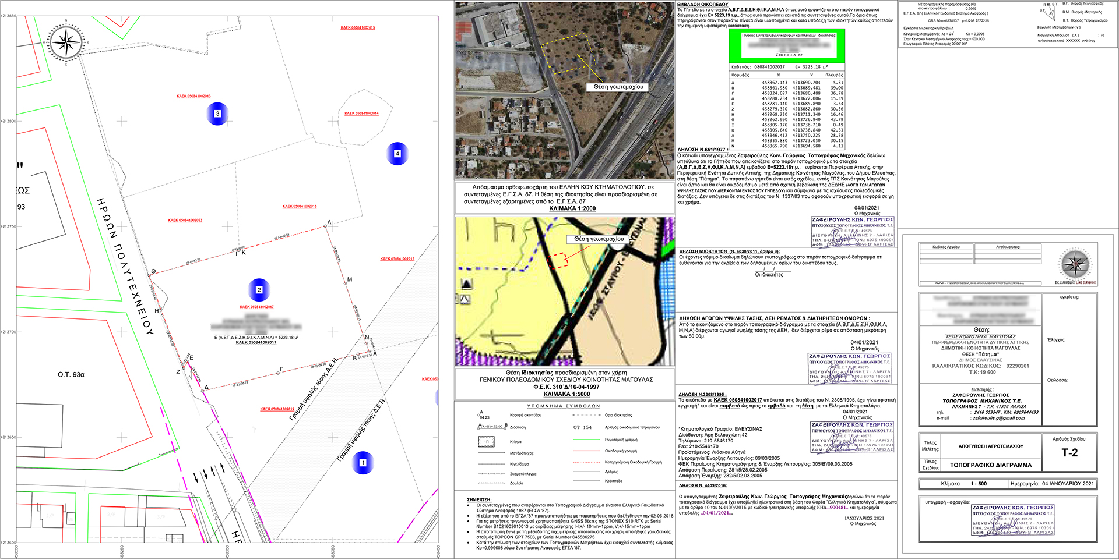Click the KAEK 050841002019 parcel label
Viewport: 1119px width, 560px height.
point(277,409)
